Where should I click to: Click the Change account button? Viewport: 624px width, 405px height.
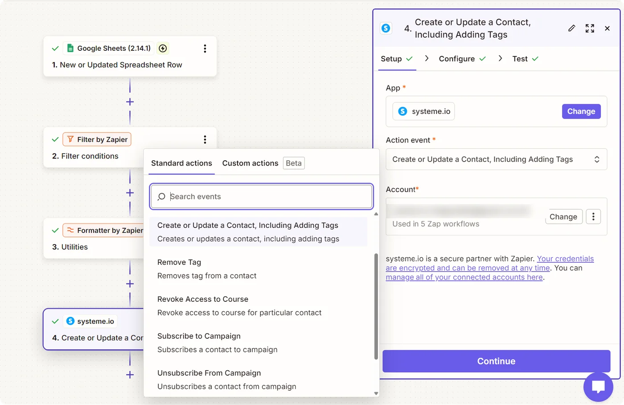point(563,217)
